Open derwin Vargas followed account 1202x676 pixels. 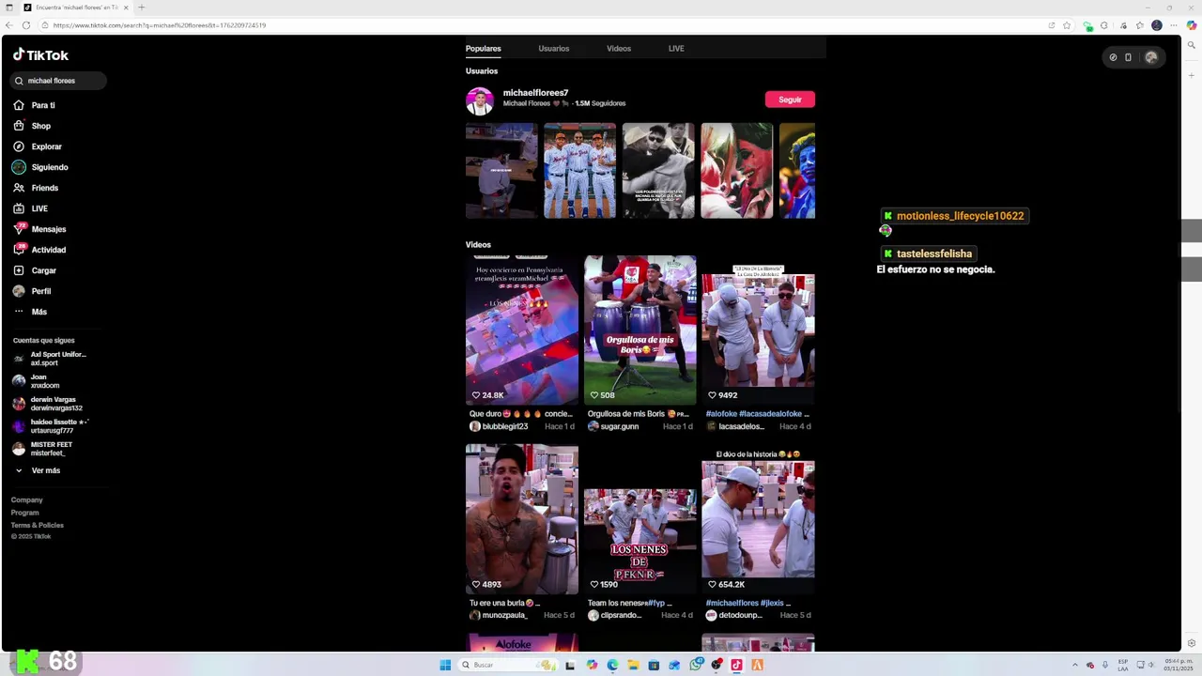pyautogui.click(x=47, y=404)
